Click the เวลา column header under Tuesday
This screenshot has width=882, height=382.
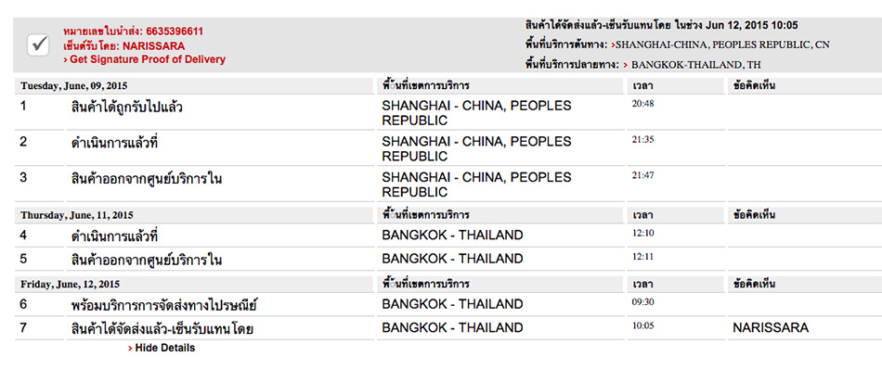(642, 86)
